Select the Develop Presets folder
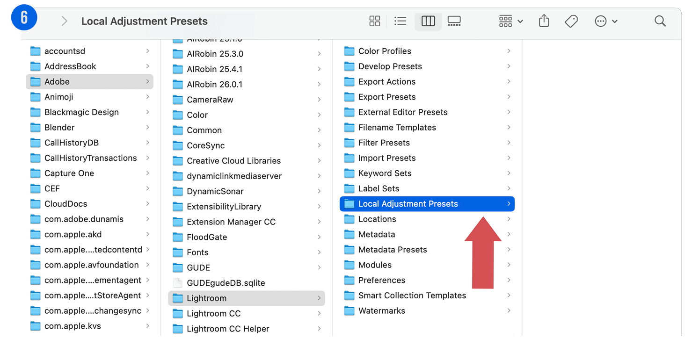 (427, 66)
